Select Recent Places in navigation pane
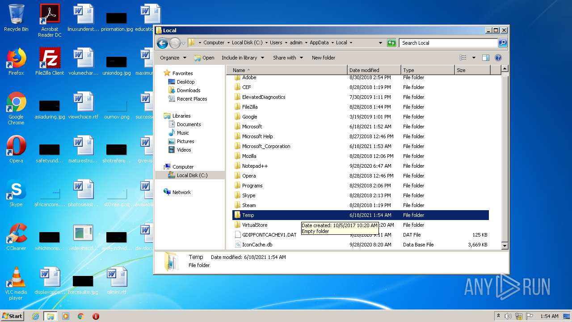572x322 pixels. (192, 99)
